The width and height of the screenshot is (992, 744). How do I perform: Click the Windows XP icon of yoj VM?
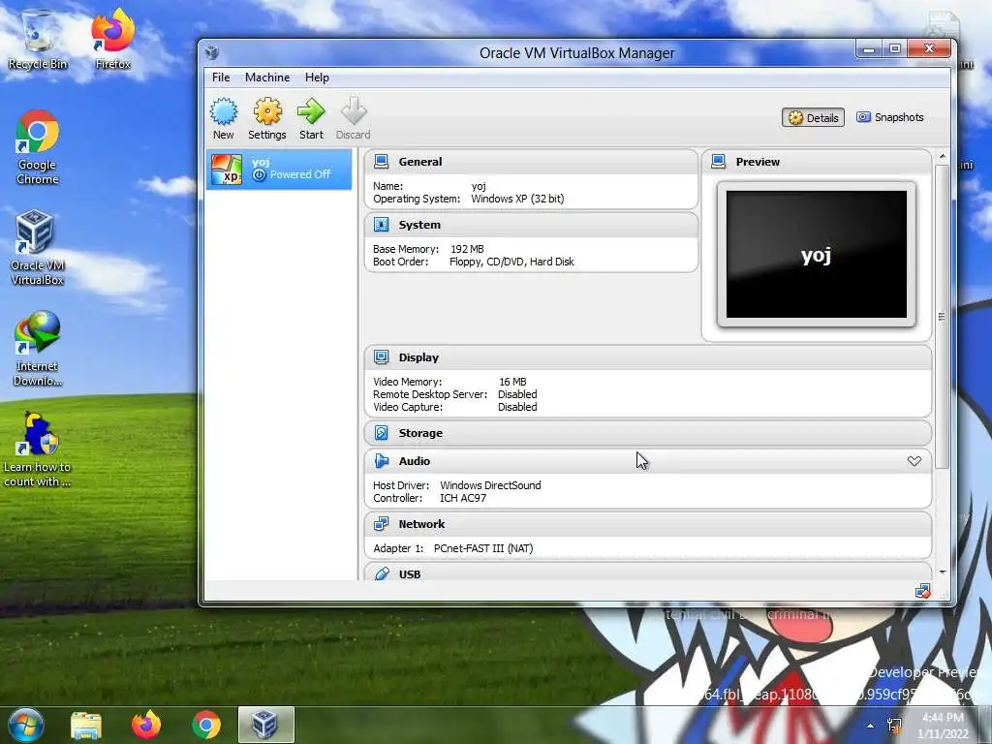tap(227, 170)
